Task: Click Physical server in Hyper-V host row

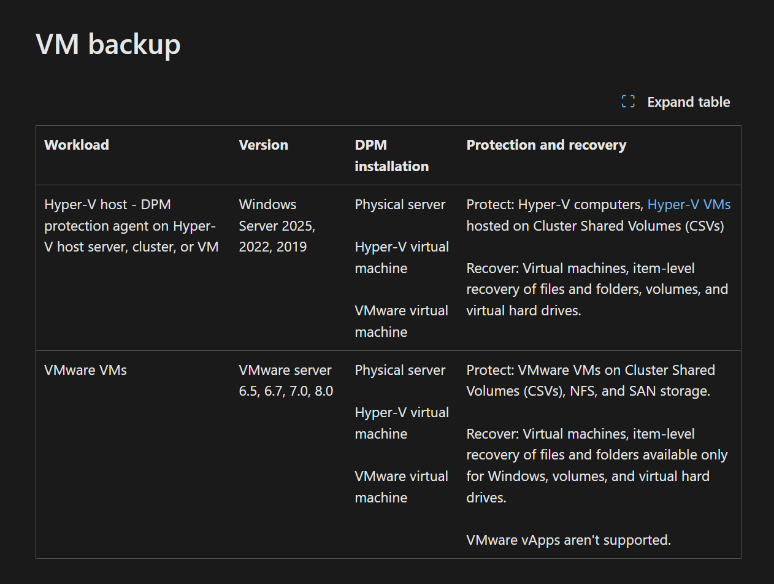Action: (400, 204)
